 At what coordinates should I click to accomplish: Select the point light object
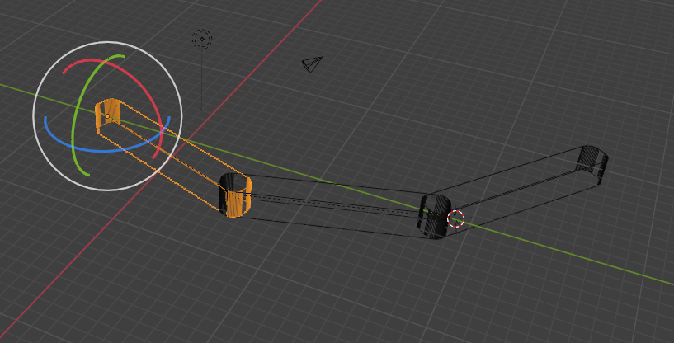click(x=202, y=39)
